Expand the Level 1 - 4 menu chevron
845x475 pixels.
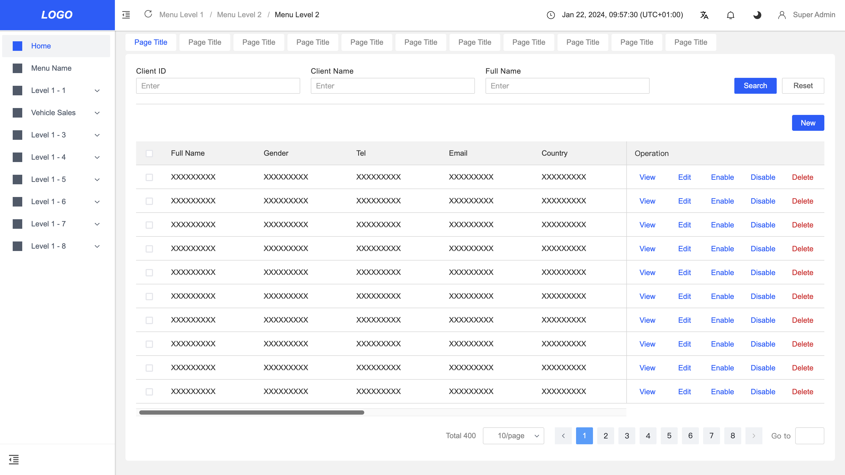[x=97, y=158]
